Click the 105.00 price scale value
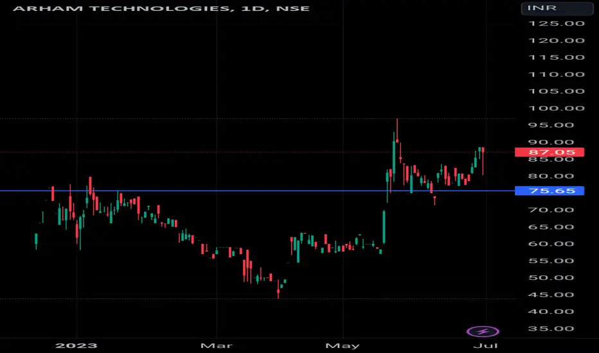Screen dimensions: 599x353 click(x=556, y=91)
